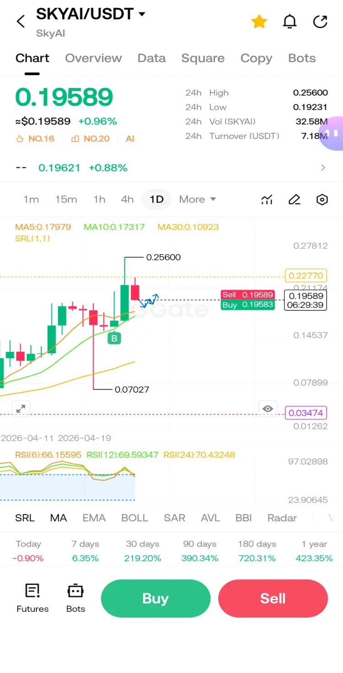The image size is (343, 673).
Task: Enable the AVL indicator
Action: point(210,518)
